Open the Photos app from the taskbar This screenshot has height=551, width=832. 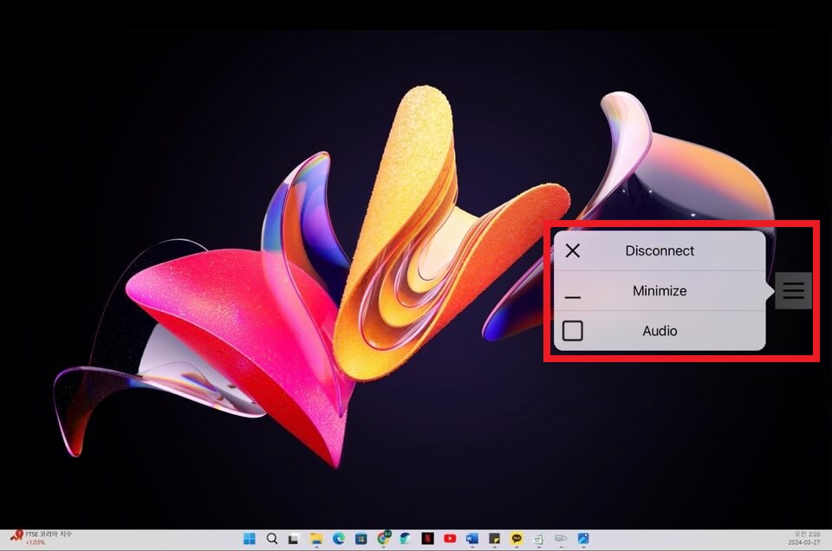583,539
